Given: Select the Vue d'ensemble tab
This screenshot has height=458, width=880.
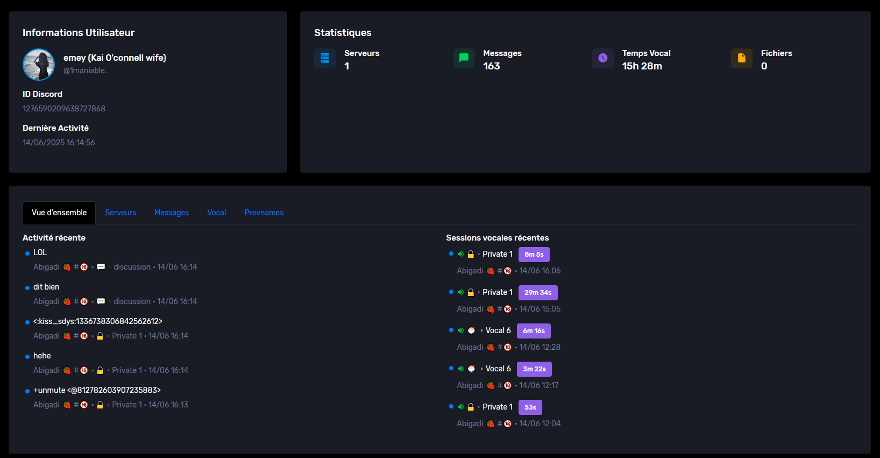Looking at the screenshot, I should click(x=59, y=213).
